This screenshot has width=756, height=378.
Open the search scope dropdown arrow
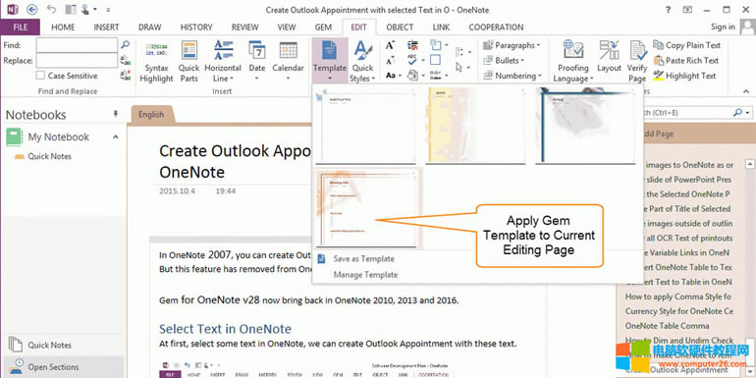[x=748, y=113]
